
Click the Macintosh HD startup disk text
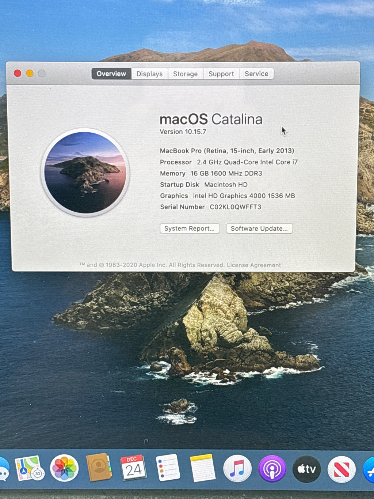pos(226,185)
